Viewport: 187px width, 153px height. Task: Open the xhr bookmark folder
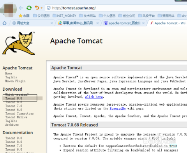(x=182, y=16)
